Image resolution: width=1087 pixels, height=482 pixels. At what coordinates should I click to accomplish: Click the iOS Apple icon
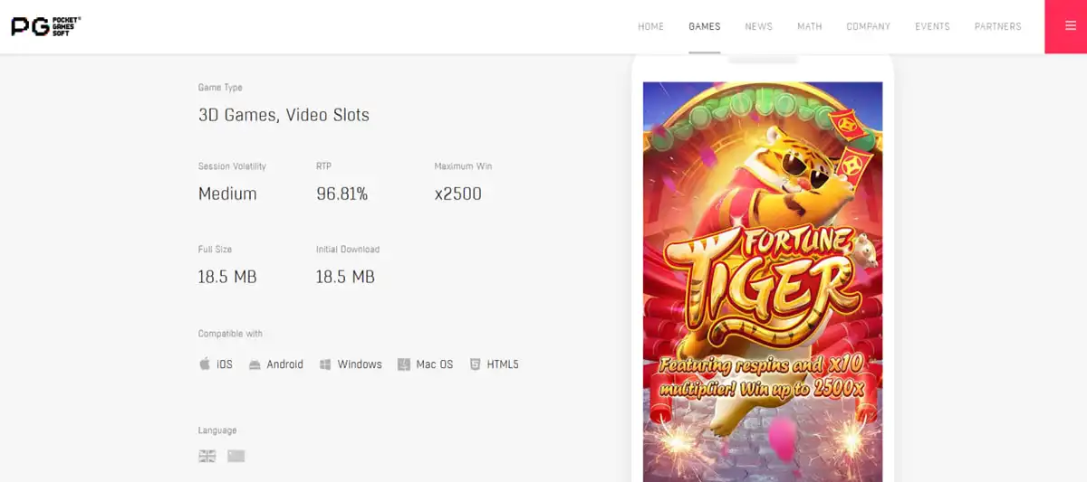click(x=205, y=364)
